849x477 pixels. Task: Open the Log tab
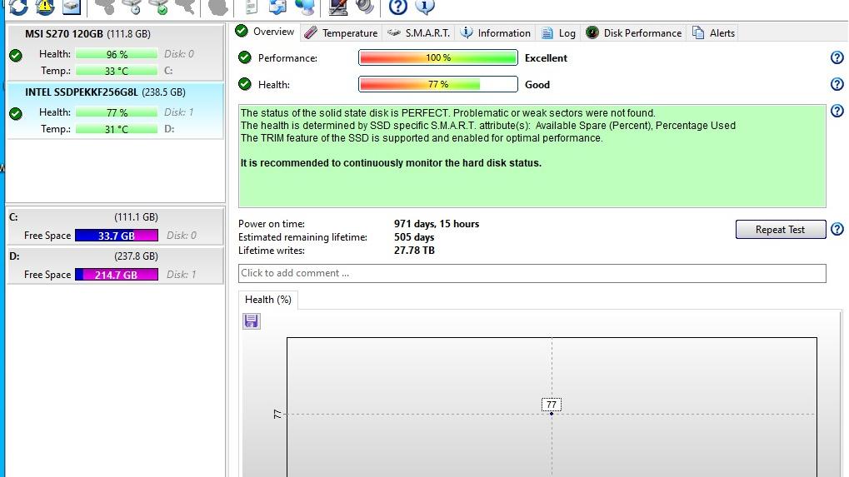pyautogui.click(x=558, y=33)
